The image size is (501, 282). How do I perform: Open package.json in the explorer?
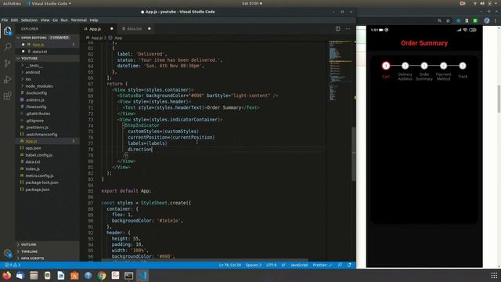pos(38,190)
